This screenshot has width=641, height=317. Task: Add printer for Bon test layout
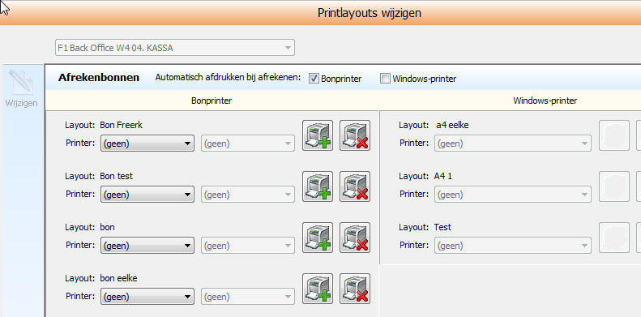[x=318, y=186]
